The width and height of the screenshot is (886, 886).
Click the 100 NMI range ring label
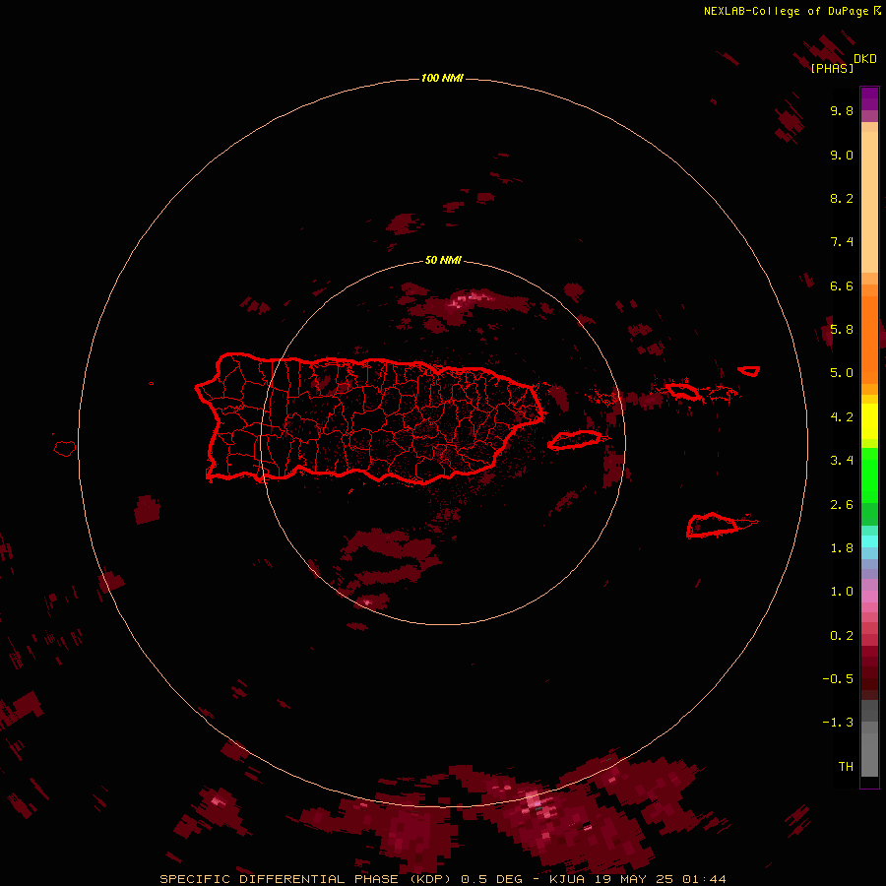442,78
